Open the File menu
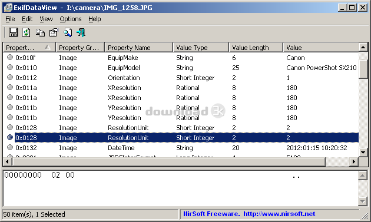Image resolution: width=371 pixels, height=222 pixels. (10, 19)
